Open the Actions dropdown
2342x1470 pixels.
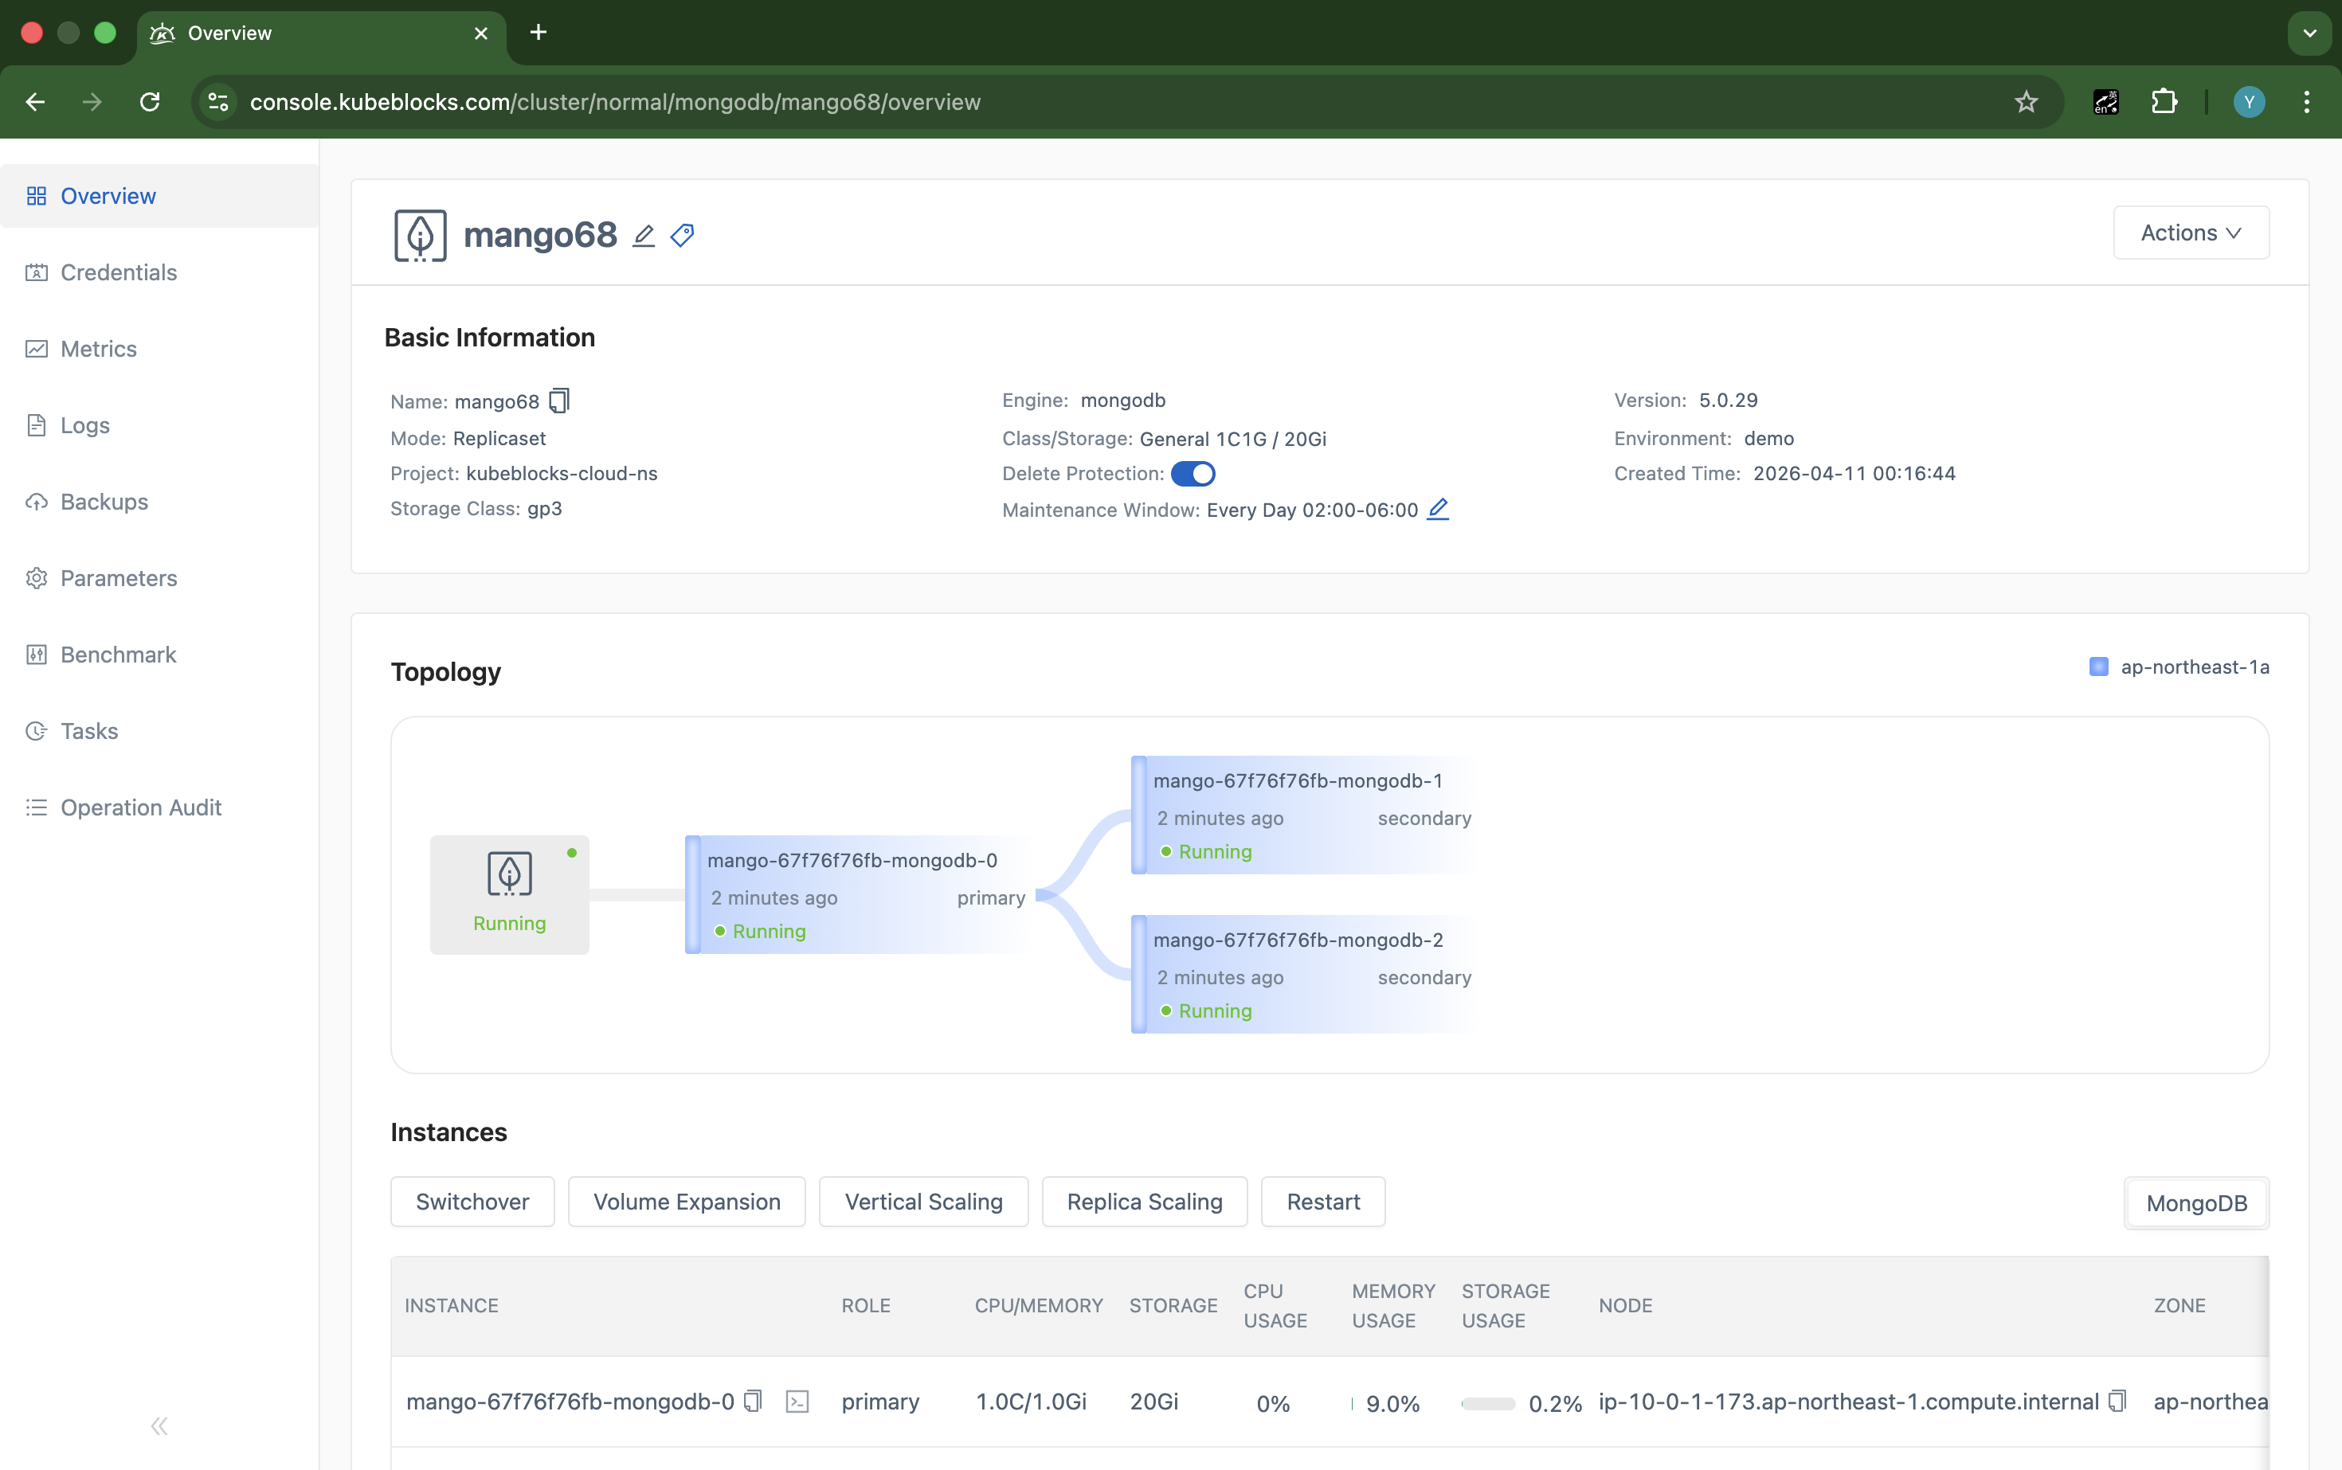pyautogui.click(x=2191, y=233)
